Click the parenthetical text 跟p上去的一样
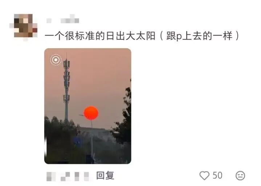Viewport: 261px width, 186px height. (x=199, y=36)
